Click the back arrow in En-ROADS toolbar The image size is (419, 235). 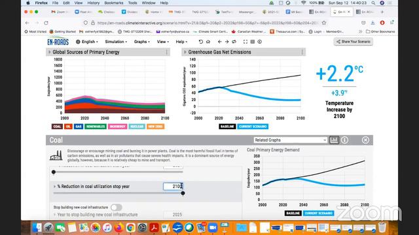click(x=220, y=42)
